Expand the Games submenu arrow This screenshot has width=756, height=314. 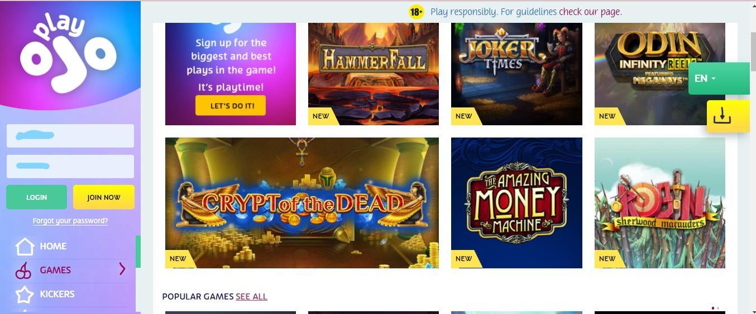[122, 269]
